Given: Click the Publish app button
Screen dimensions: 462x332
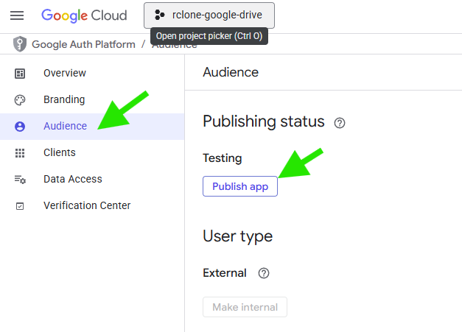Looking at the screenshot, I should tap(240, 186).
